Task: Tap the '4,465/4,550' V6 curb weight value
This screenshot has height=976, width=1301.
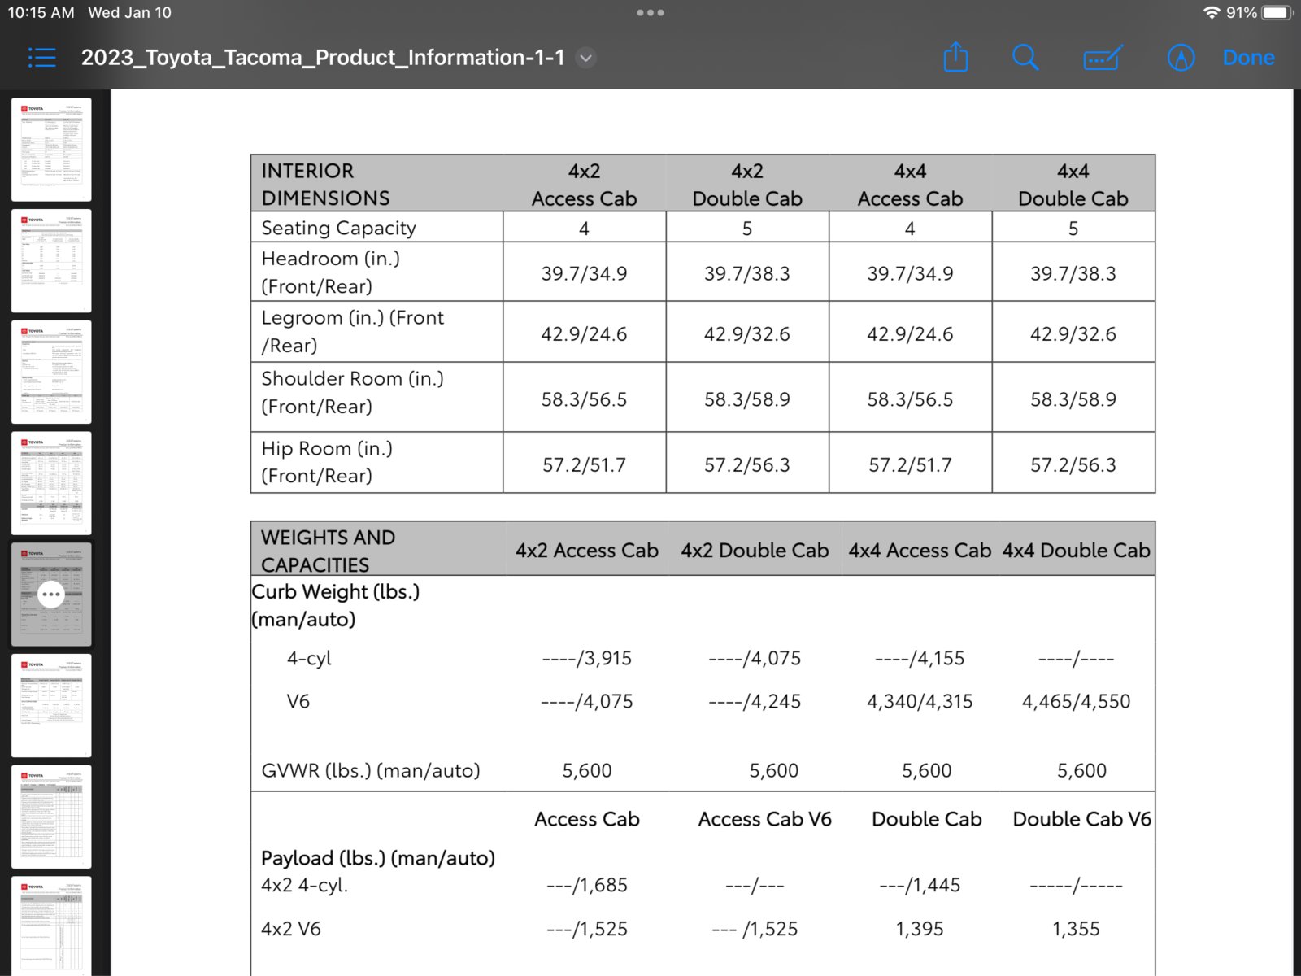Action: (x=1076, y=701)
